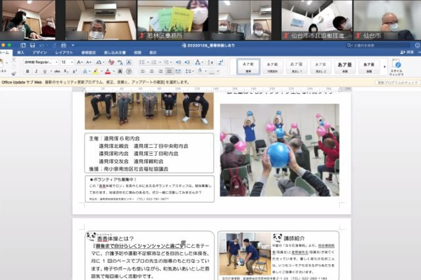Choose the red font color swatch

pos(108,71)
